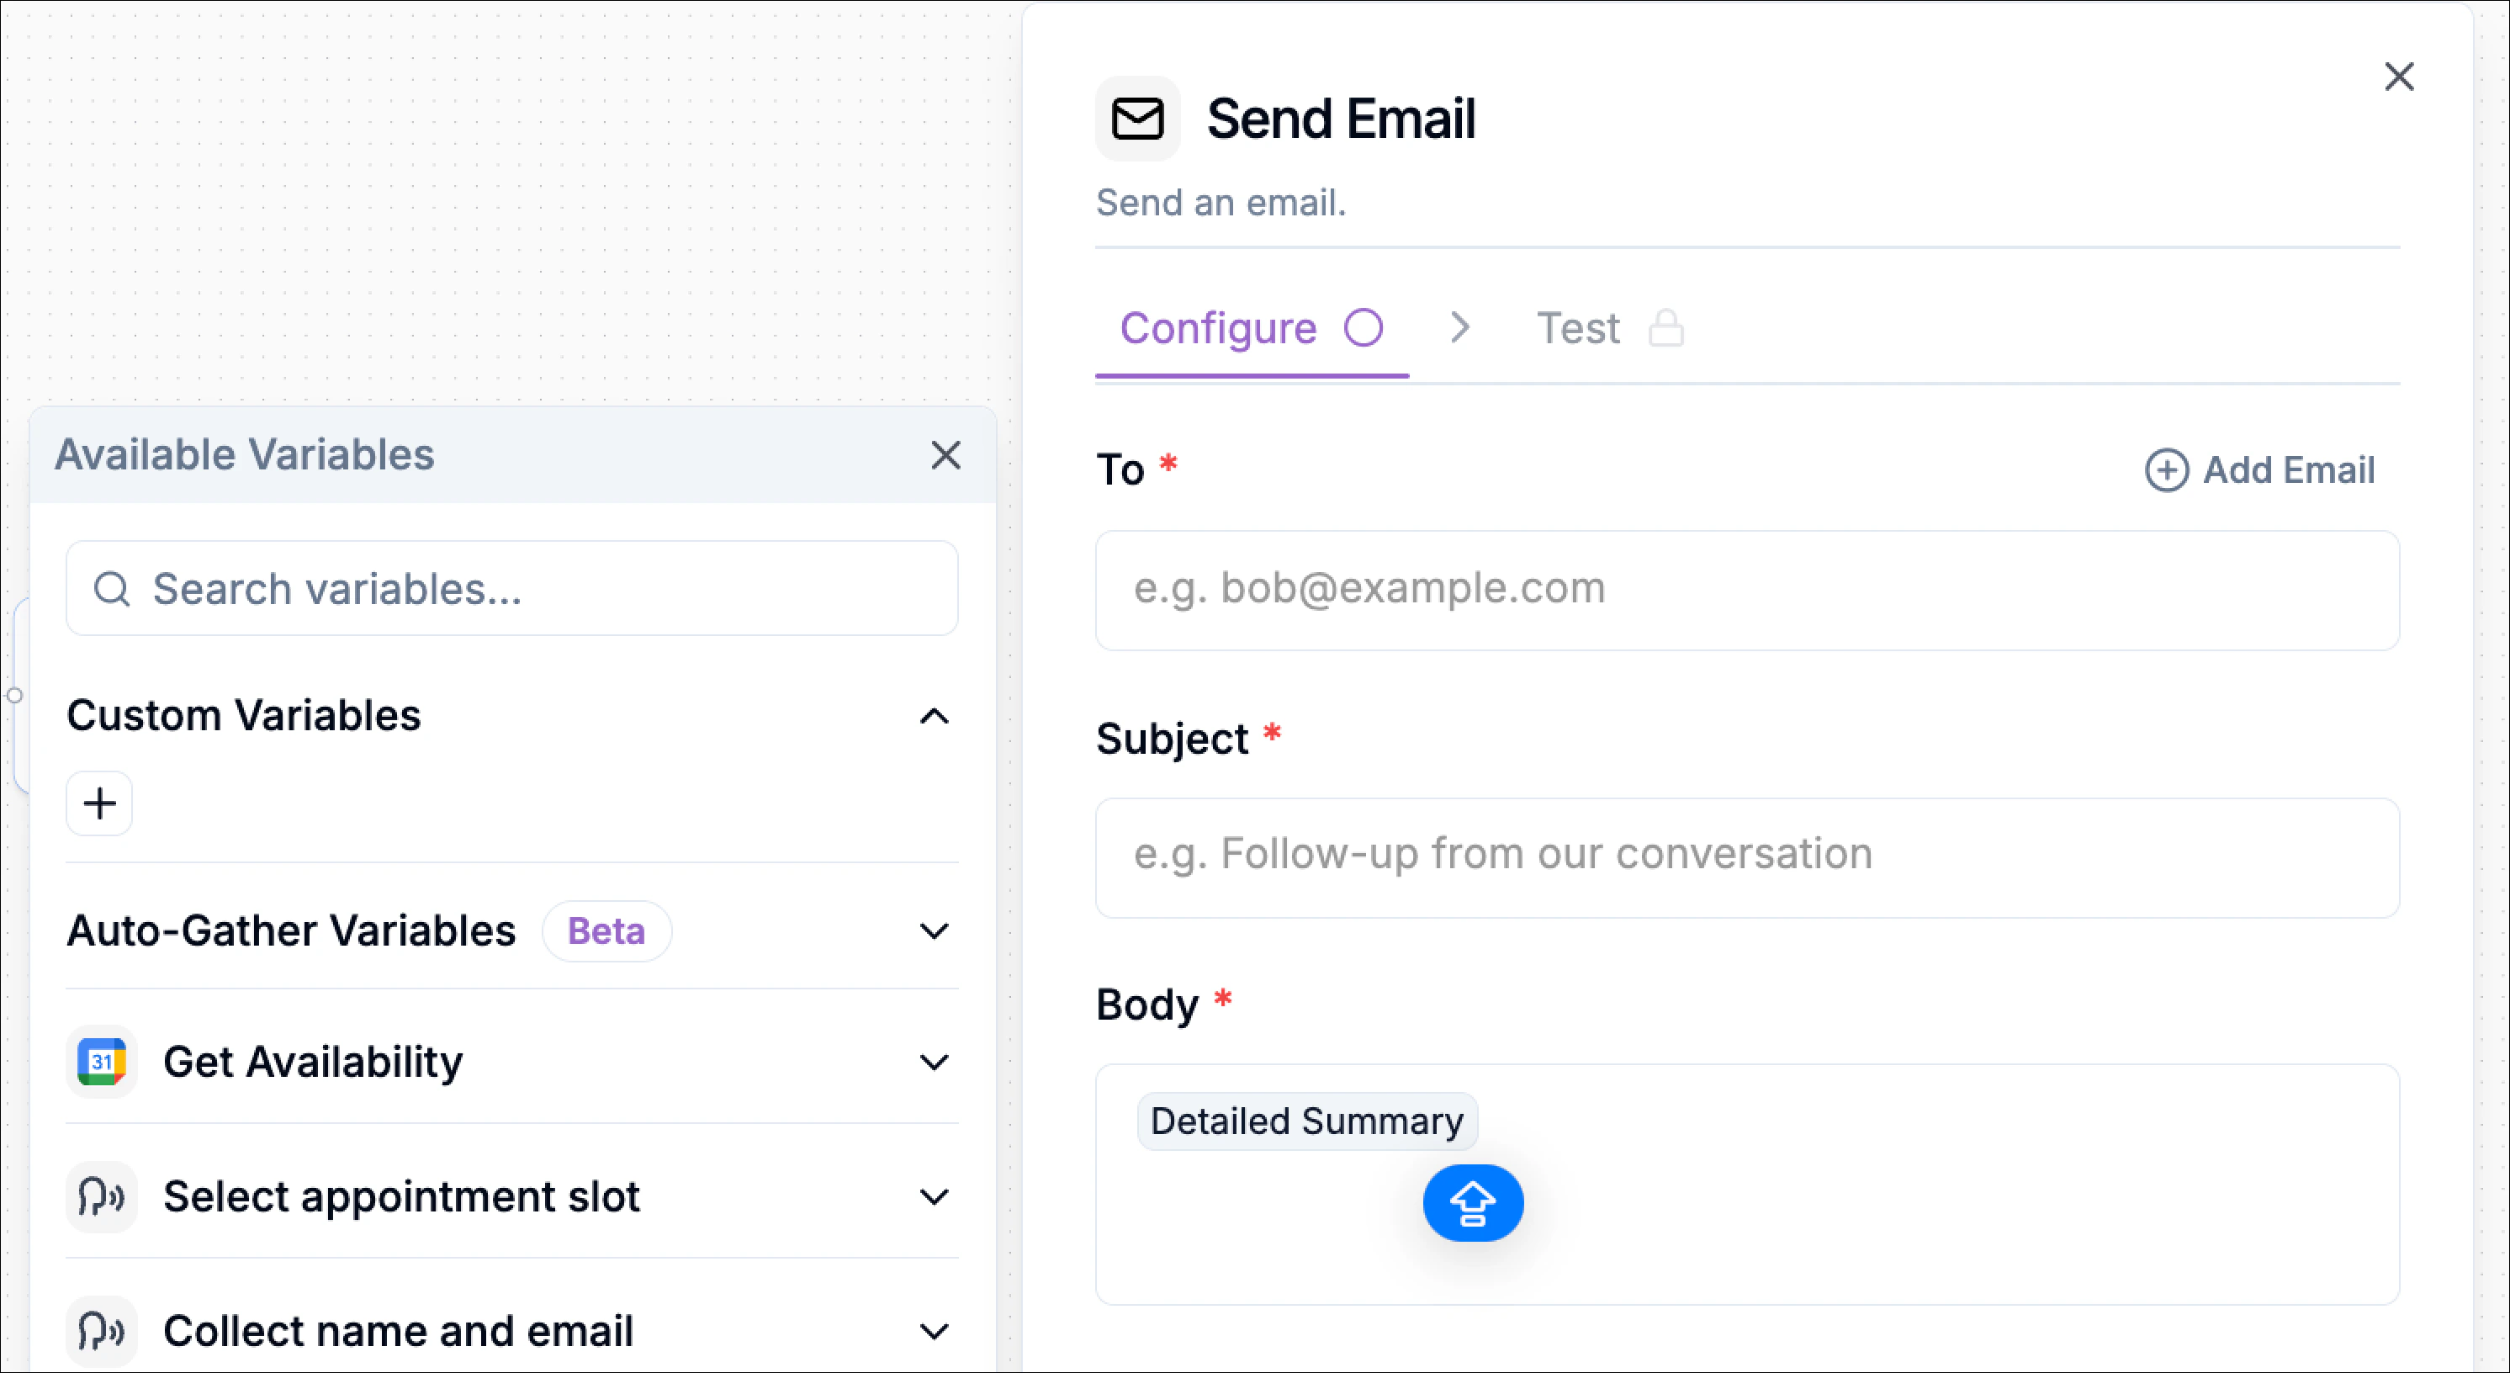The image size is (2510, 1373).
Task: Expand the Get Availability variables
Action: (934, 1061)
